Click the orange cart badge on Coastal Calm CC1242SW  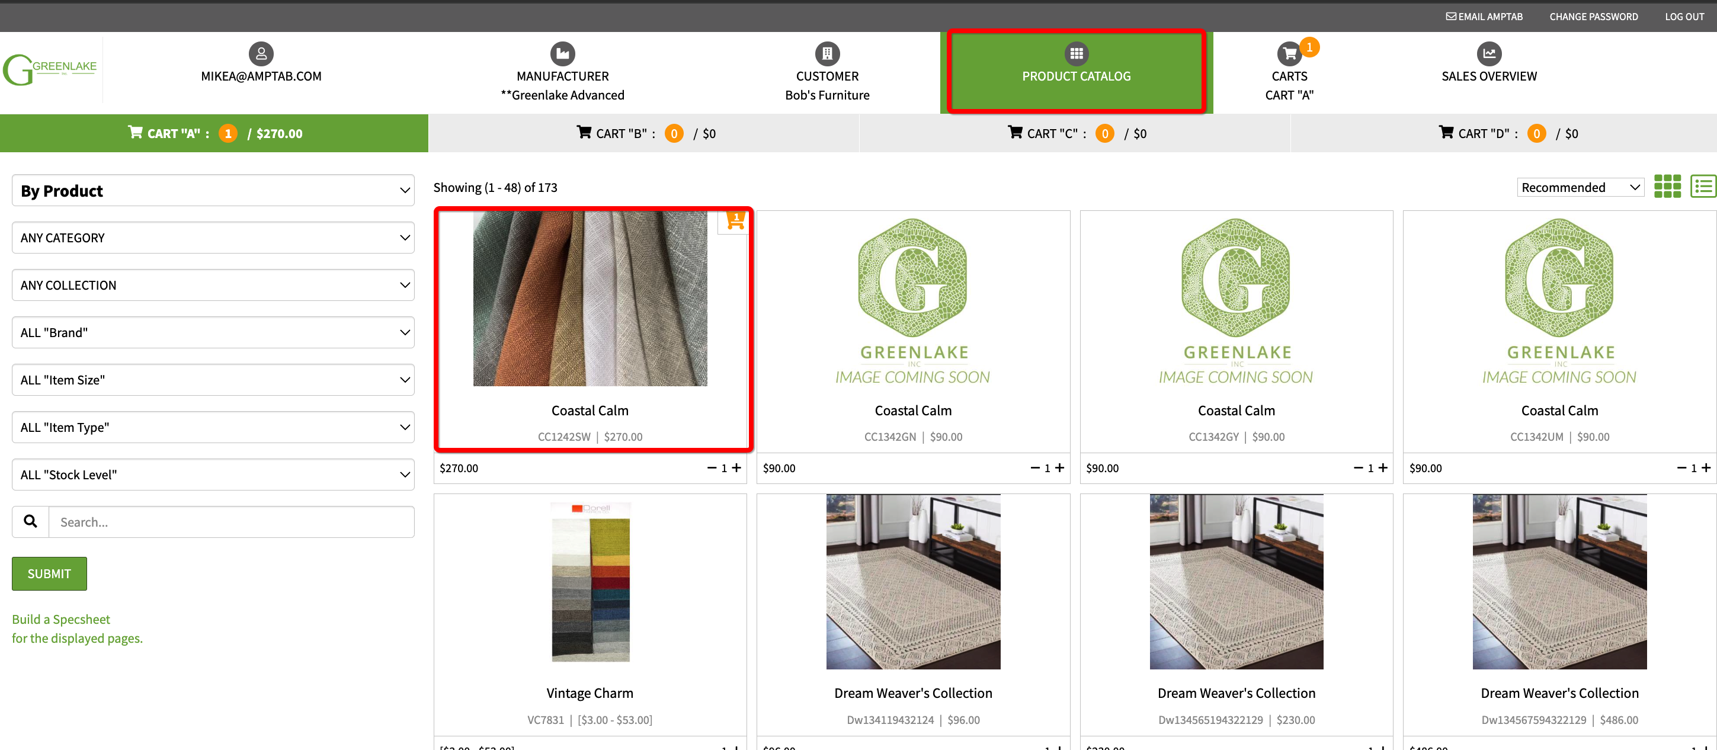pyautogui.click(x=735, y=220)
